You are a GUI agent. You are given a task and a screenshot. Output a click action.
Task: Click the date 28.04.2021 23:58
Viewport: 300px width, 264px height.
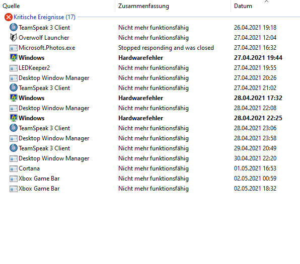tap(255, 138)
